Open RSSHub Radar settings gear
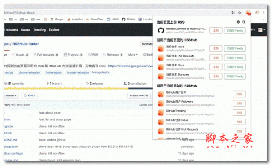The height and width of the screenshot is (166, 272). [243, 22]
